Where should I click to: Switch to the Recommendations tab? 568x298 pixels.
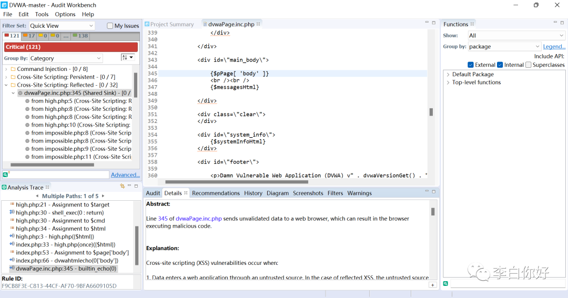216,193
